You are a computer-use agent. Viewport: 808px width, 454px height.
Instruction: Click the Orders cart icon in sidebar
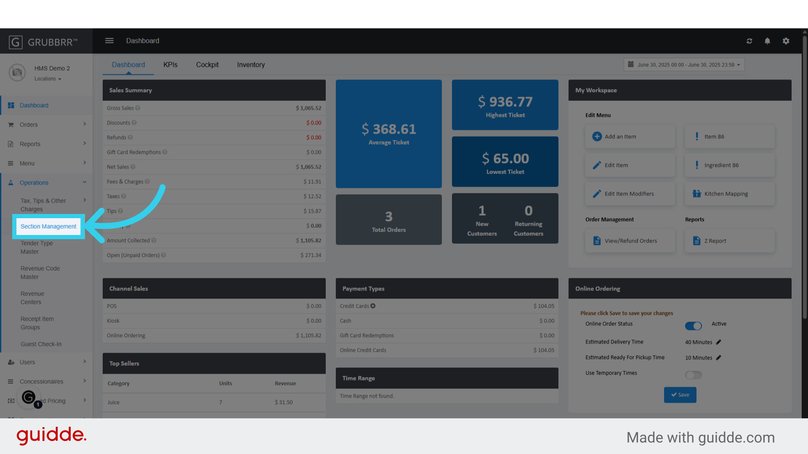(x=11, y=125)
